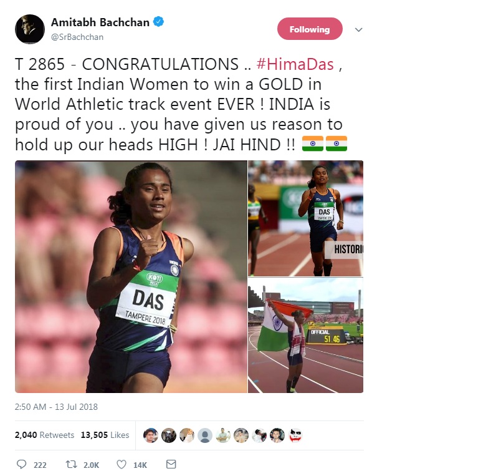Viewport: 501px width, 476px height.
Task: View the 2,040 Retweets list
Action: (x=44, y=435)
